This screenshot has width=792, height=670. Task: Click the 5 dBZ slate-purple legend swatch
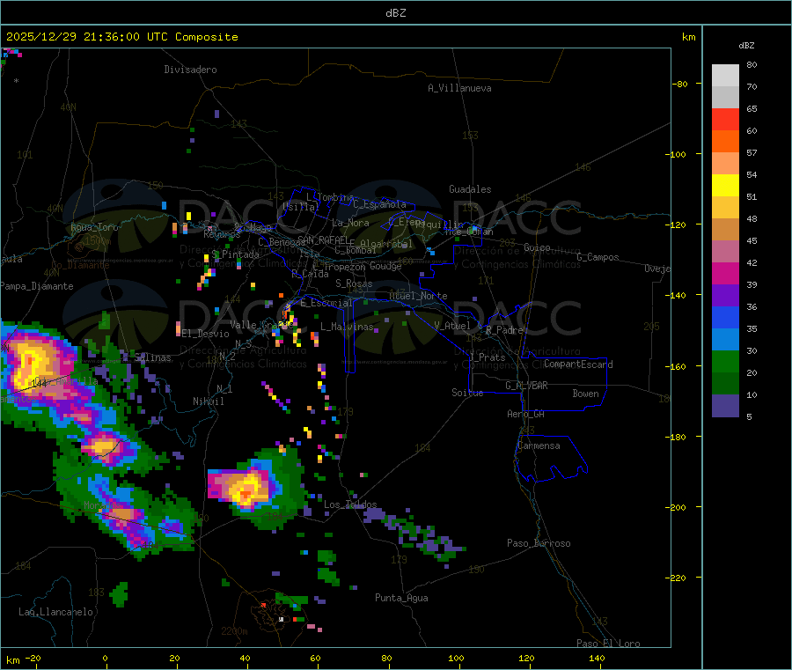pos(725,406)
